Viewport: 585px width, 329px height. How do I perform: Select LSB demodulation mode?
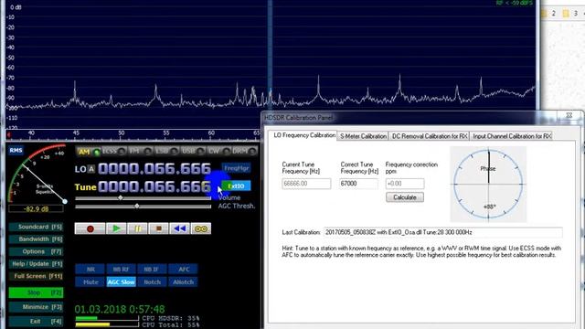pyautogui.click(x=166, y=152)
